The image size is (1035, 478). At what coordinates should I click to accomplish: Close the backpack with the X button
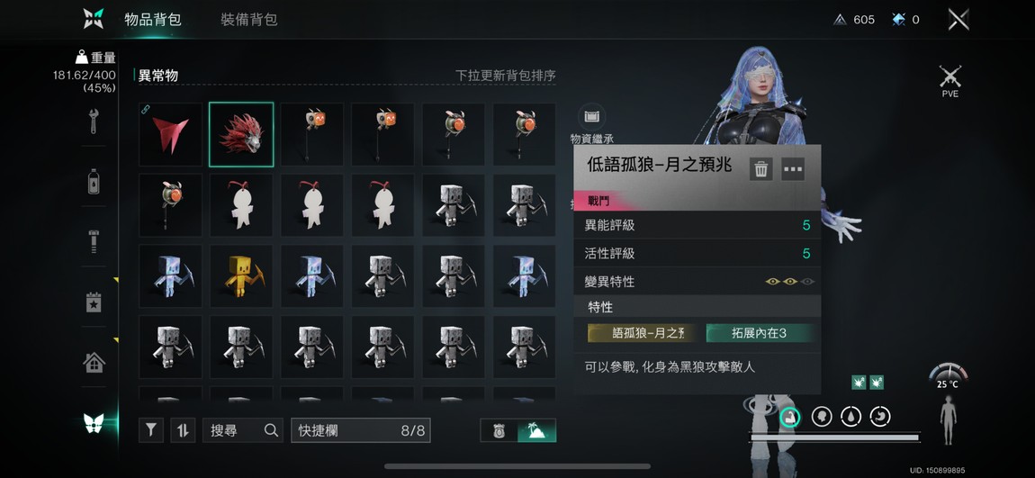tap(958, 19)
